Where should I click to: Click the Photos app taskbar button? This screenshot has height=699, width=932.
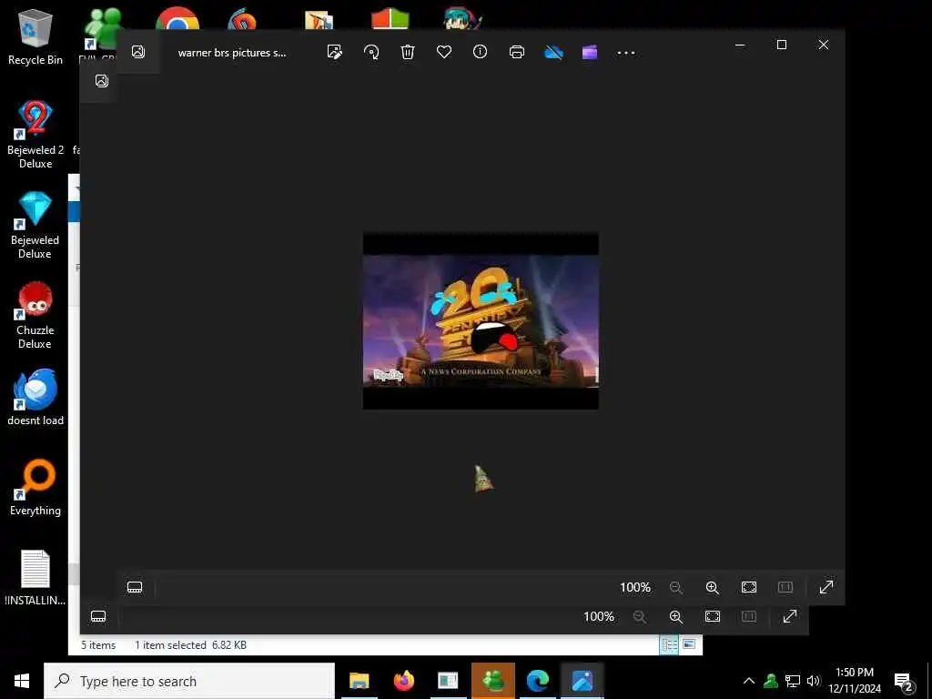coord(582,681)
